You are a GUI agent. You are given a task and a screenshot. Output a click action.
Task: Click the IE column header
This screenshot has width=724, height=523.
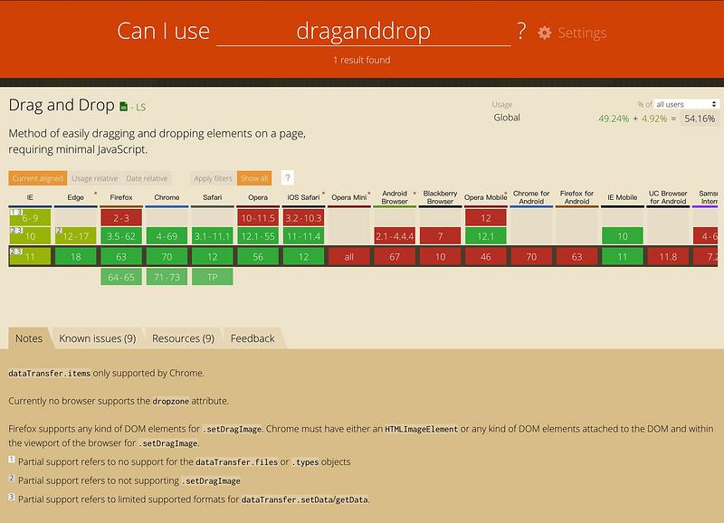pyautogui.click(x=30, y=197)
